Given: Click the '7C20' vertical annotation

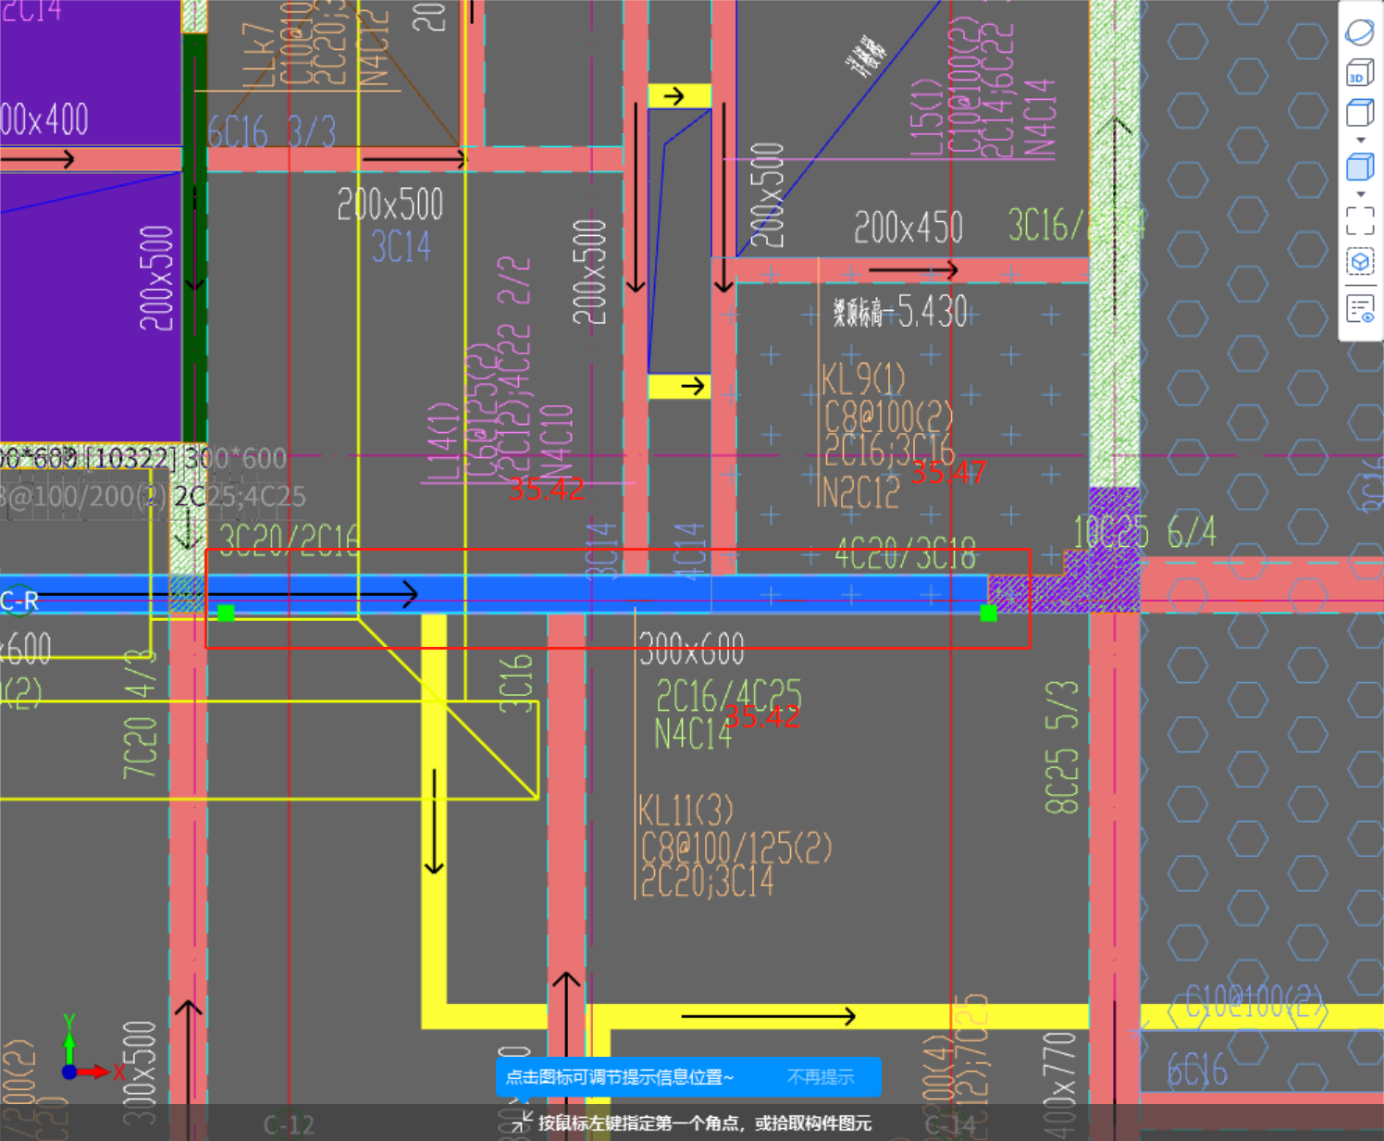Looking at the screenshot, I should point(140,747).
